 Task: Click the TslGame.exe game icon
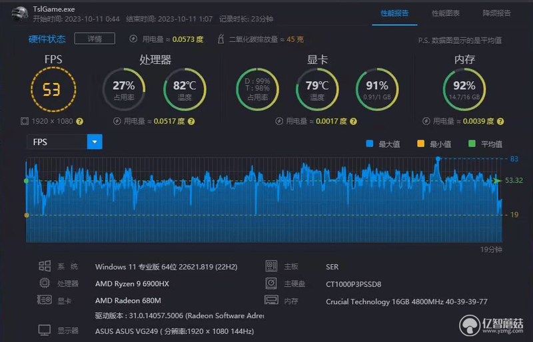[19, 13]
